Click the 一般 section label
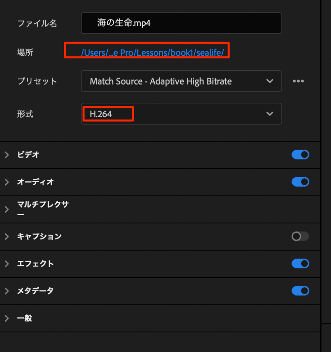 pos(25,318)
